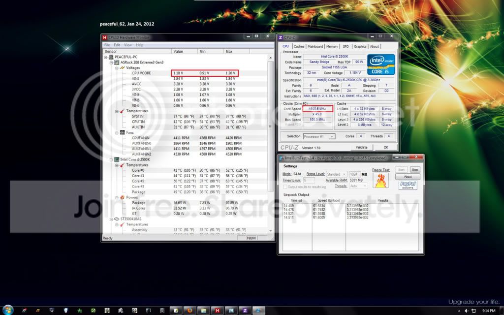Open the Processor #1 selection dropdown
Screen dimensions: 504x315
point(319,136)
